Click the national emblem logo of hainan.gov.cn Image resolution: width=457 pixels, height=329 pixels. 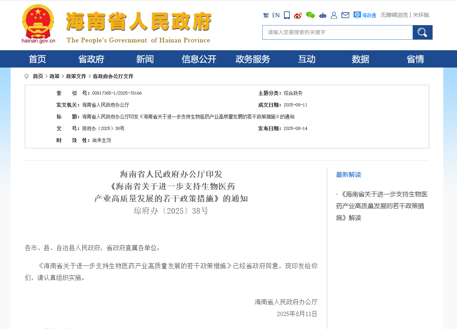tap(38, 24)
